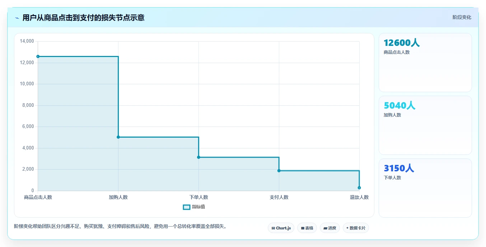Click the 2,000 y-axis tick label
Viewport: 486px width, 247px height.
click(28, 169)
